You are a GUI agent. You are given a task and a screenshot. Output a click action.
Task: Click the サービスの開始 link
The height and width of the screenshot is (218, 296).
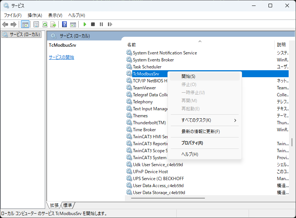coord(61,57)
